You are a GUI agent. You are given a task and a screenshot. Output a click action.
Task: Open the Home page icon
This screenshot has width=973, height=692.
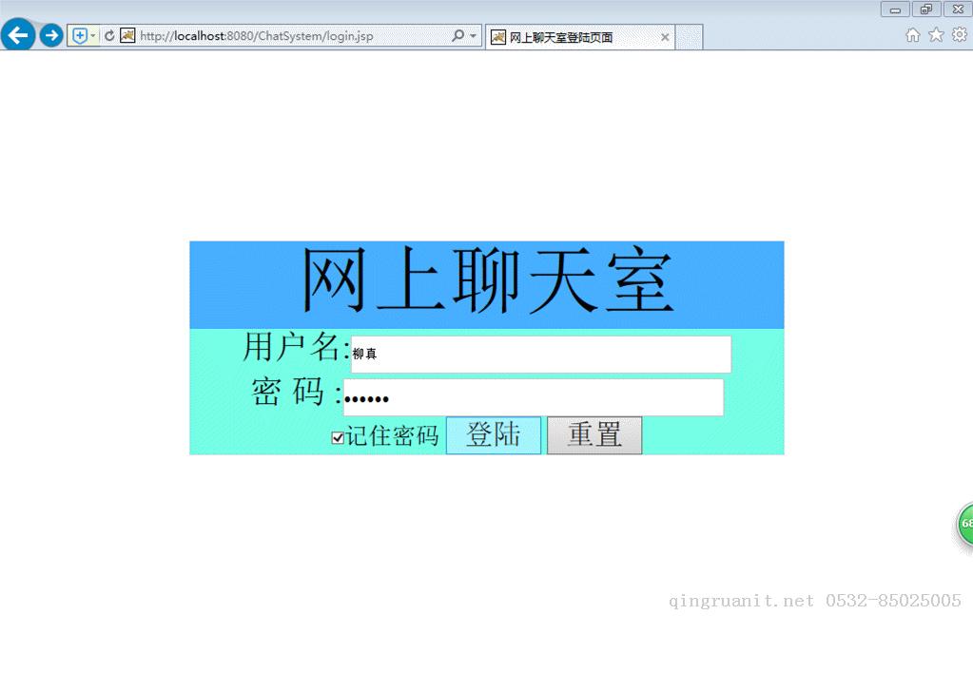pos(911,34)
